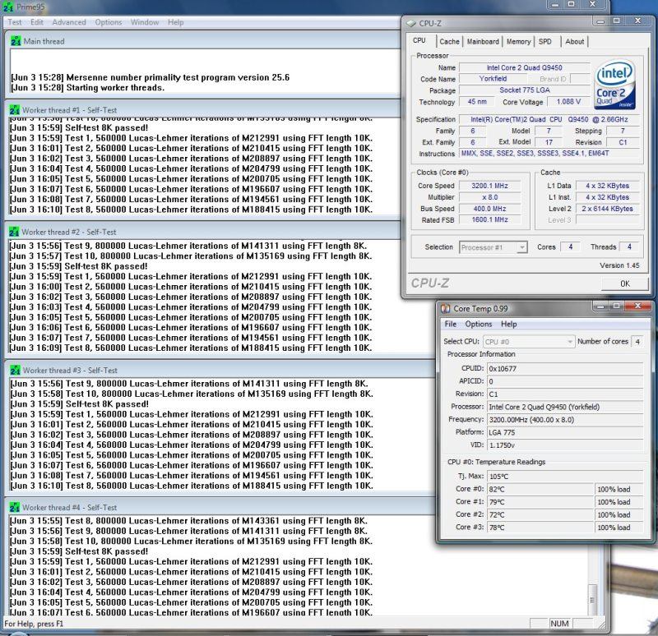Open the File menu in Core Temp
The width and height of the screenshot is (658, 636).
click(x=450, y=324)
